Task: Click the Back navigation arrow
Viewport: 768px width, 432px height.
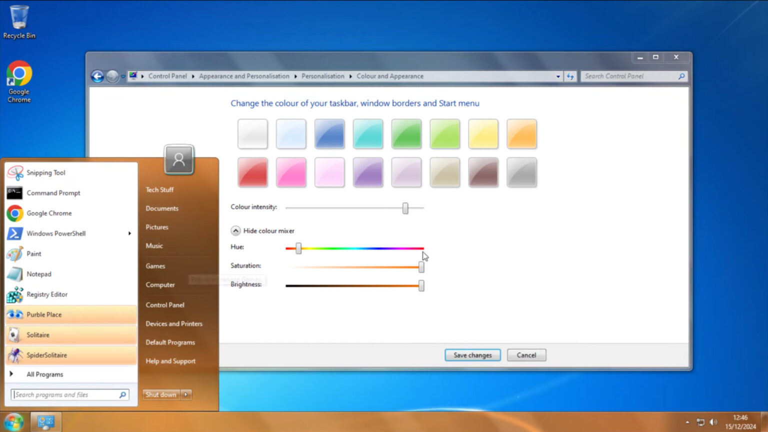Action: click(x=97, y=76)
